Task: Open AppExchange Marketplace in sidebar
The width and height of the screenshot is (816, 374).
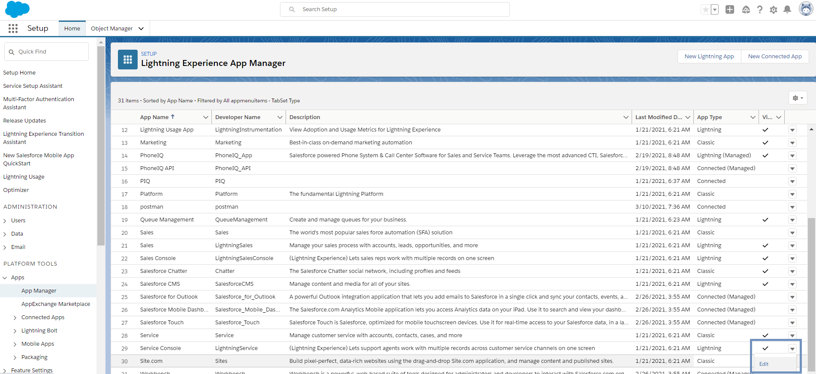Action: coord(56,304)
